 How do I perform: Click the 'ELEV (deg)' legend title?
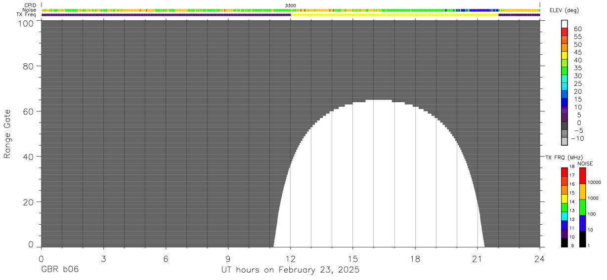[x=564, y=10]
